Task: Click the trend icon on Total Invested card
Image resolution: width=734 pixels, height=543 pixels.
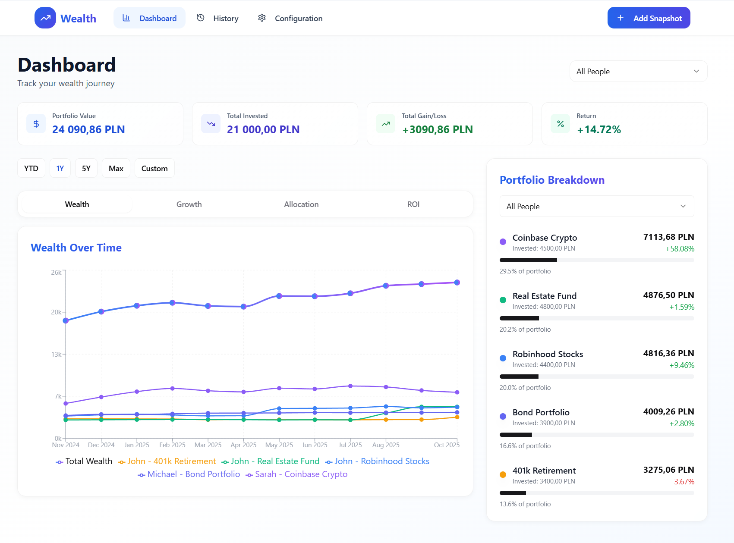Action: coord(211,124)
